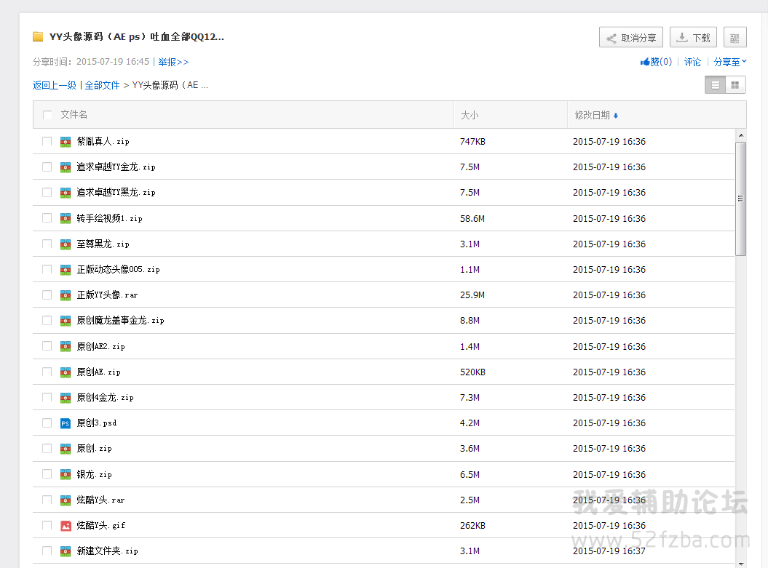This screenshot has height=568, width=768.
Task: Select the checkbox for 追求卓越YY金龙.zip
Action: (47, 167)
